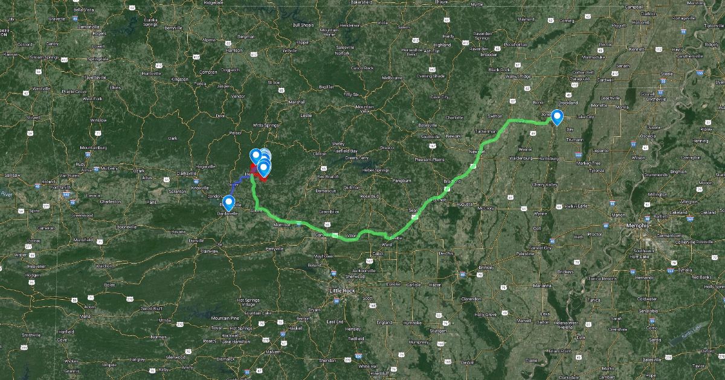Select the front pin in the Hector cluster
Viewport: 725px width, 380px height.
pos(264,168)
